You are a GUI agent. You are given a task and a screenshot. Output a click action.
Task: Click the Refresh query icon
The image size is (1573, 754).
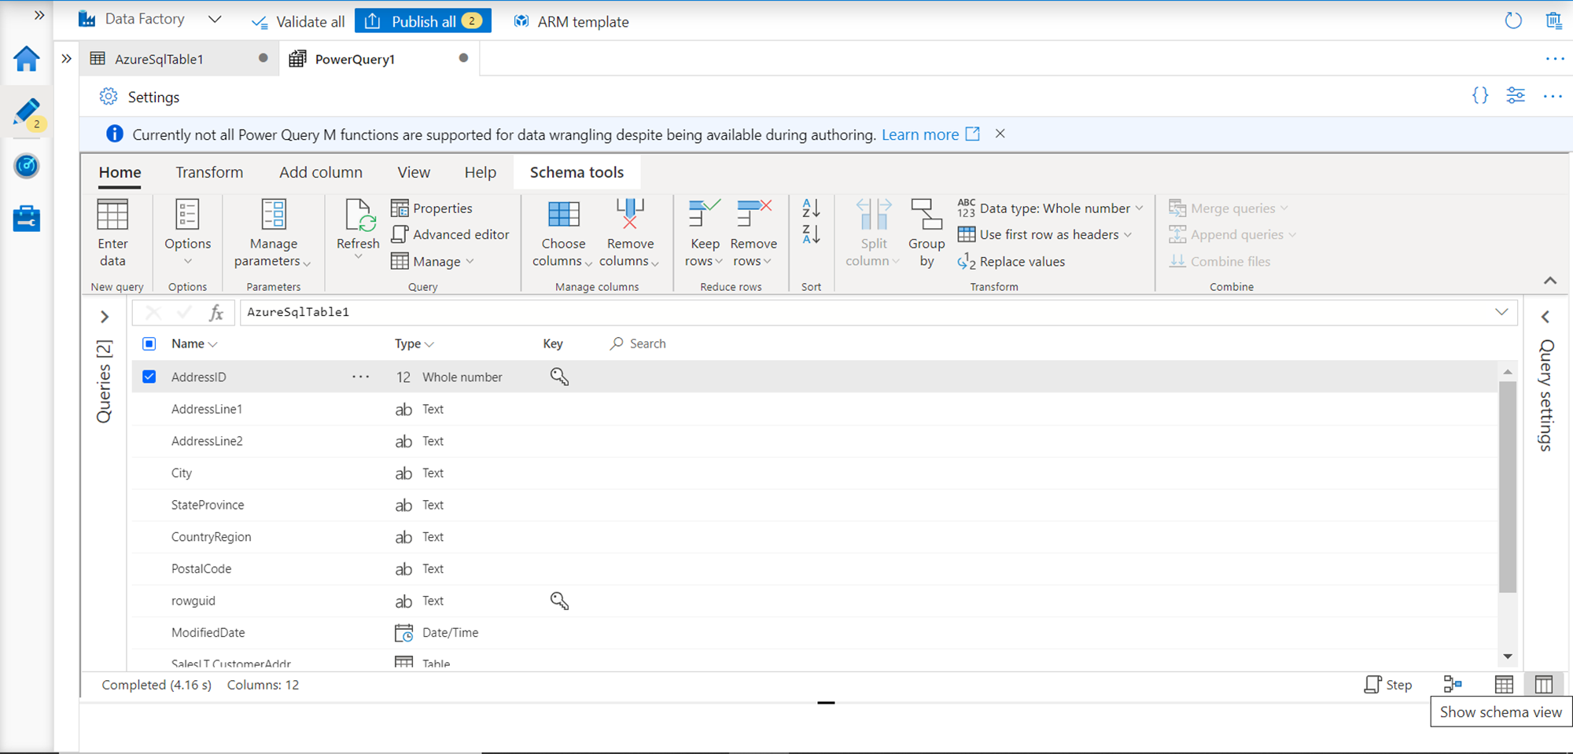coord(358,216)
